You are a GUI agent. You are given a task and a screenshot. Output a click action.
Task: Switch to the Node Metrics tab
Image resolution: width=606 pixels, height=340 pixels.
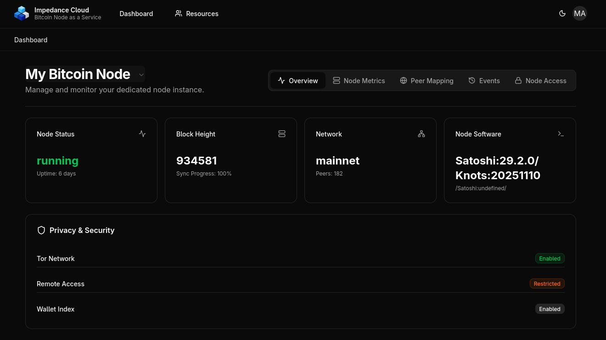[359, 80]
